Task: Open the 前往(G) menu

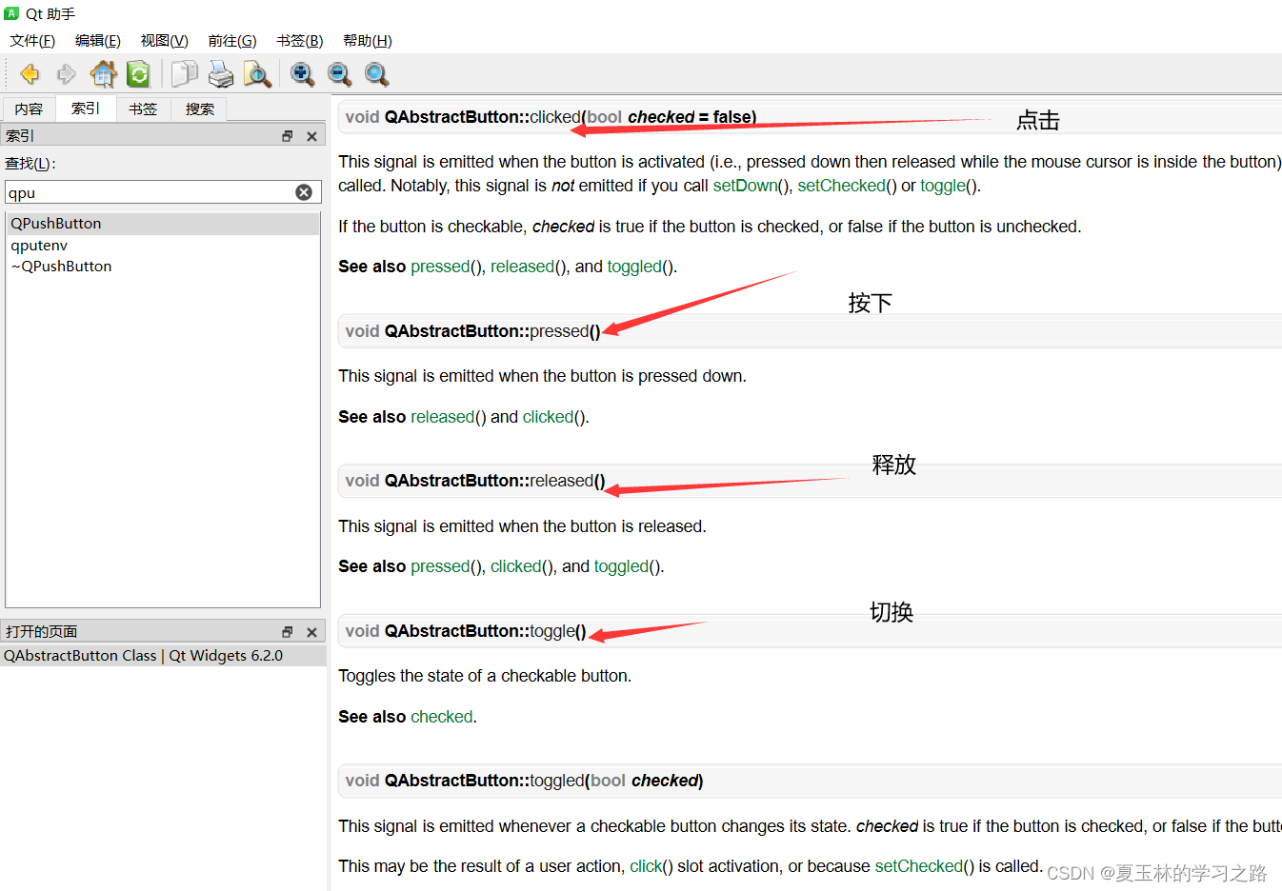Action: pos(232,41)
